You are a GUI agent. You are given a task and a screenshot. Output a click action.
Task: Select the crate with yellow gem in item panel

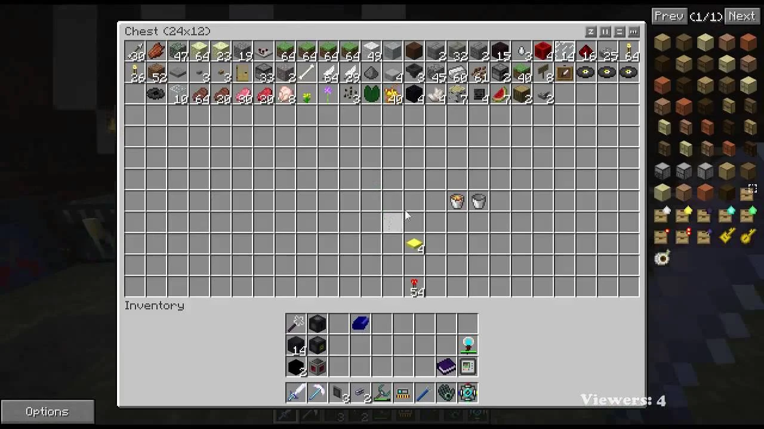[683, 214]
